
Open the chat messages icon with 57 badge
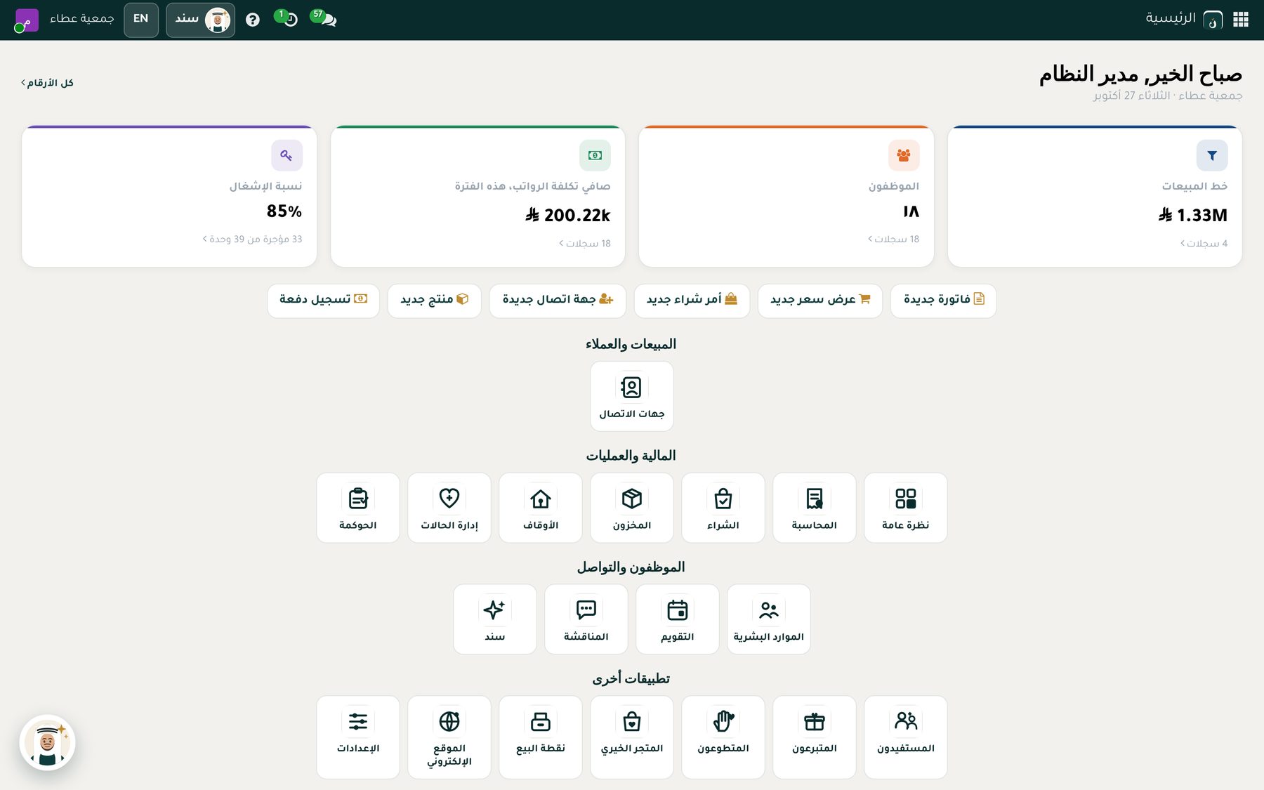point(325,18)
